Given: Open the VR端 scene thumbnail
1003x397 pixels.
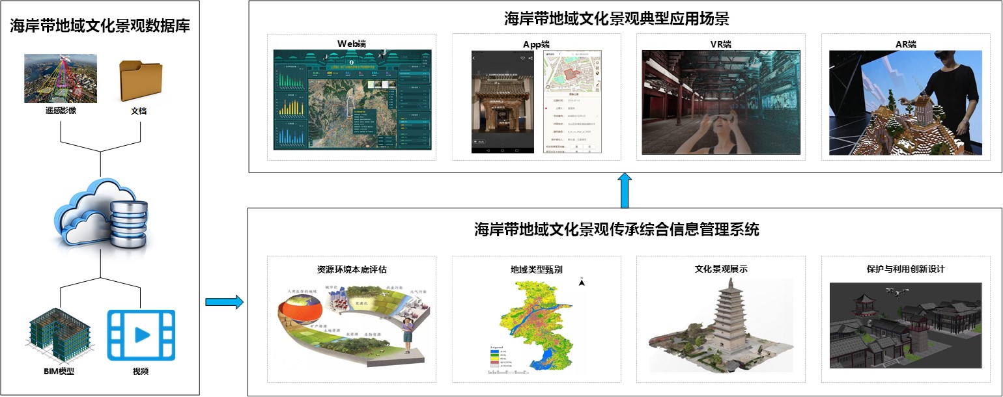Looking at the screenshot, I should pyautogui.click(x=720, y=102).
